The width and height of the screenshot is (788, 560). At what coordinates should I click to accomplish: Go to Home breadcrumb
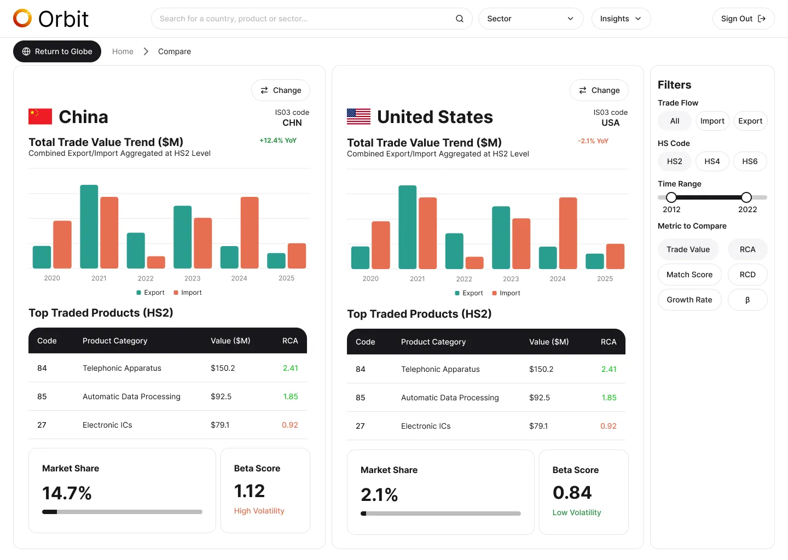click(x=123, y=51)
